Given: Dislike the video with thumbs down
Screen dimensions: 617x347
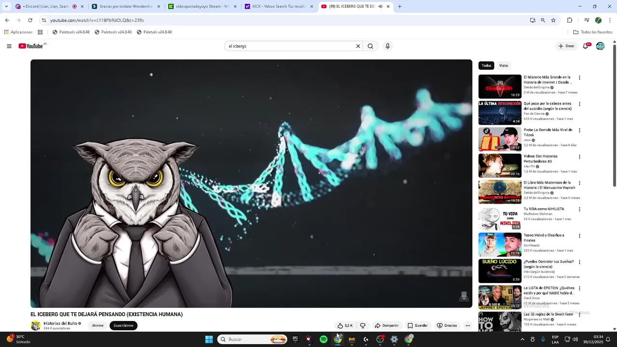Looking at the screenshot, I should coord(363,326).
